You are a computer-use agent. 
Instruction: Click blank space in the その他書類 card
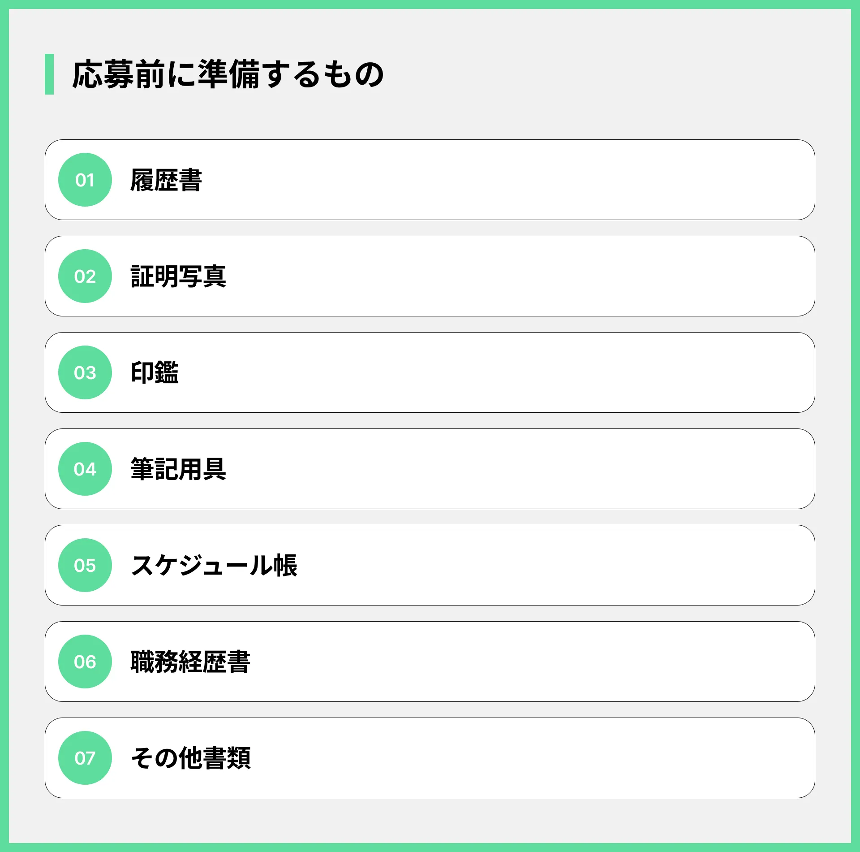pyautogui.click(x=515, y=758)
